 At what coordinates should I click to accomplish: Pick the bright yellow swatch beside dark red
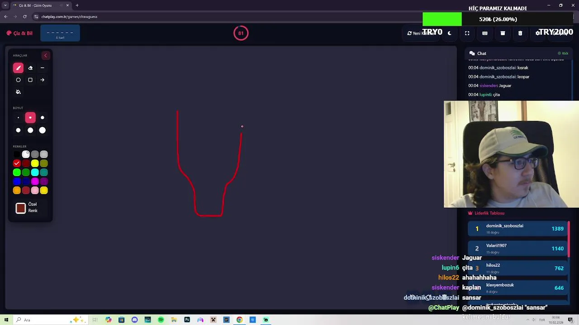click(35, 163)
